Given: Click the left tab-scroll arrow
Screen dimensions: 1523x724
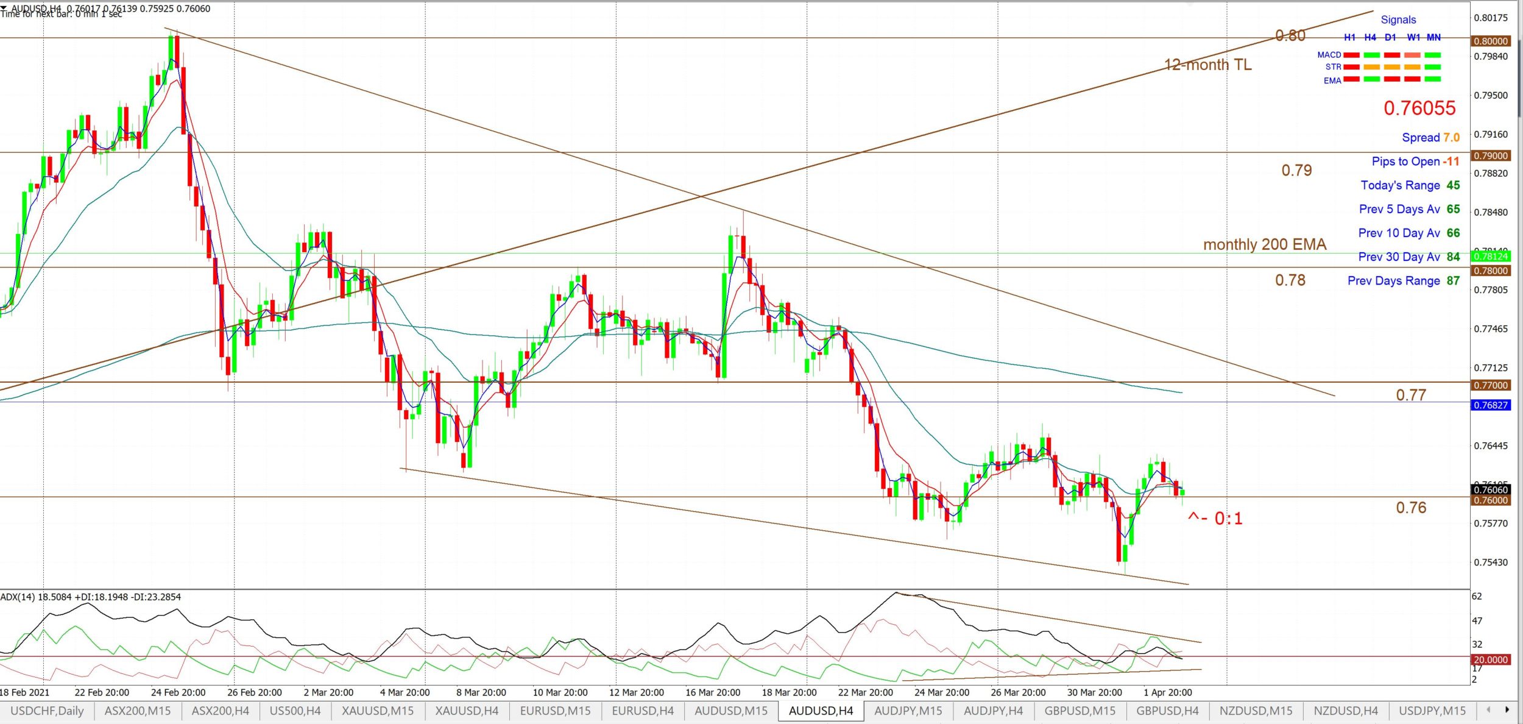Looking at the screenshot, I should [1488, 710].
